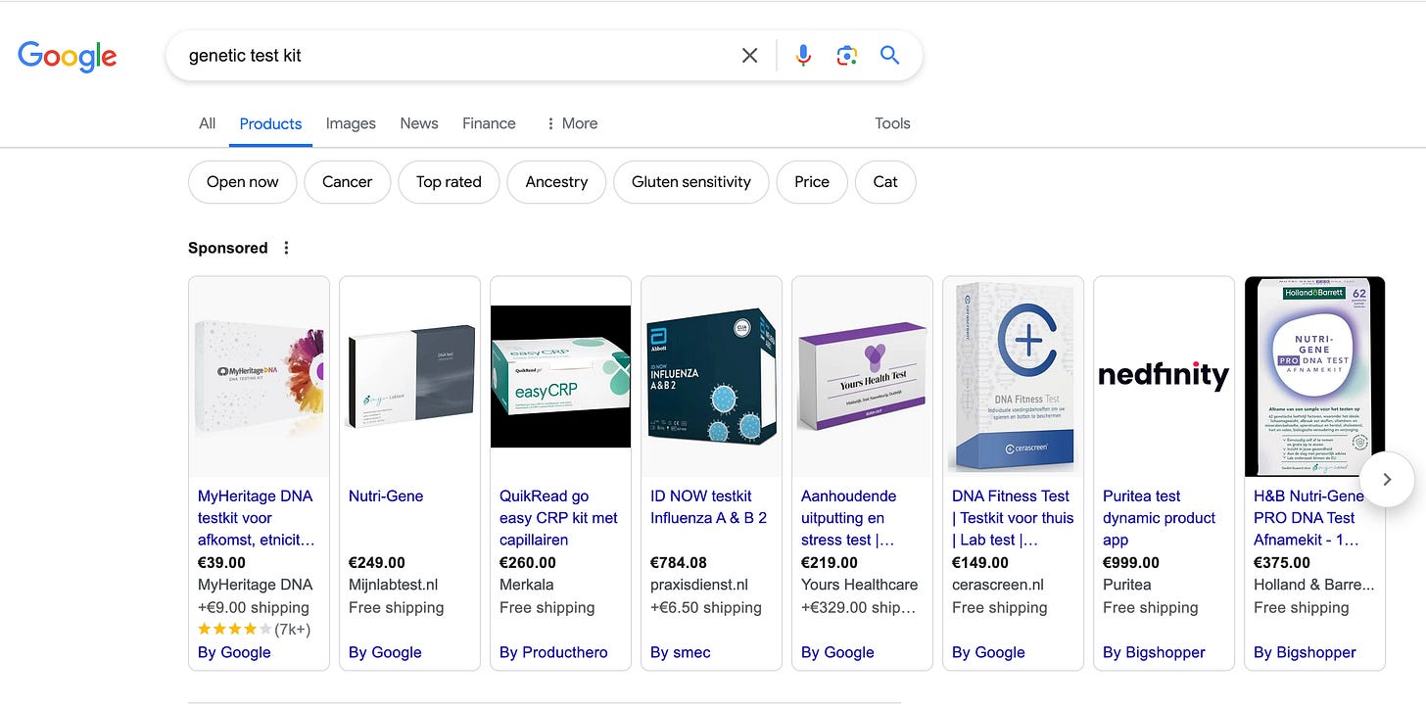Click the Mijnlabtest.nl seller name
This screenshot has width=1426, height=708.
[394, 585]
